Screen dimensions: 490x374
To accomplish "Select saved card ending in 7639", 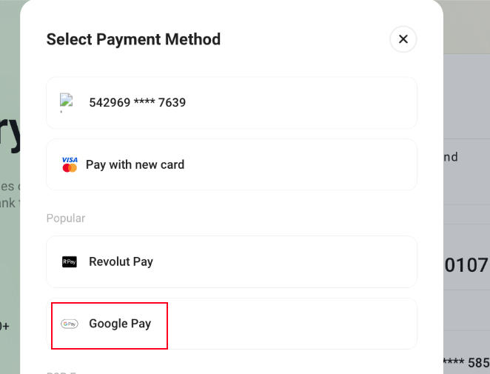I will [x=231, y=102].
